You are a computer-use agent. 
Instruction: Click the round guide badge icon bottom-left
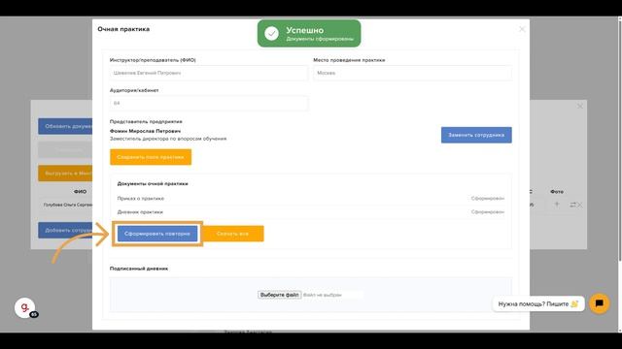coord(25,307)
